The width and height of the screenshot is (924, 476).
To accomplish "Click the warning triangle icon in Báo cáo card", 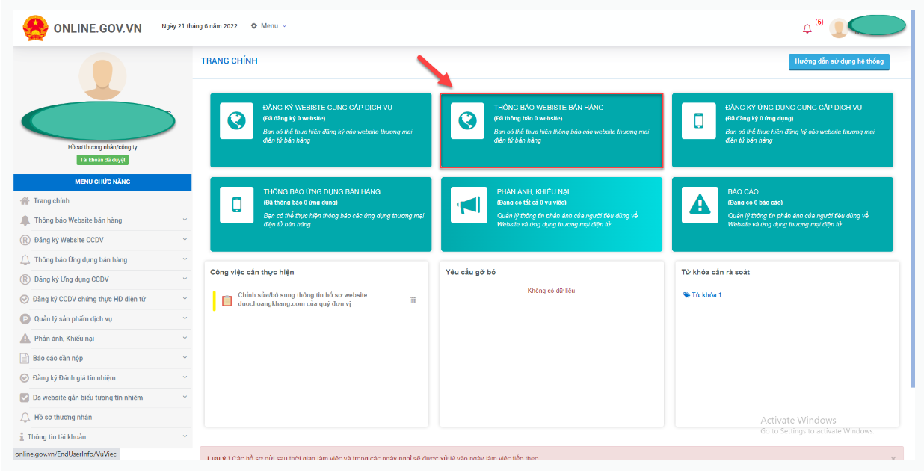I will click(x=699, y=205).
